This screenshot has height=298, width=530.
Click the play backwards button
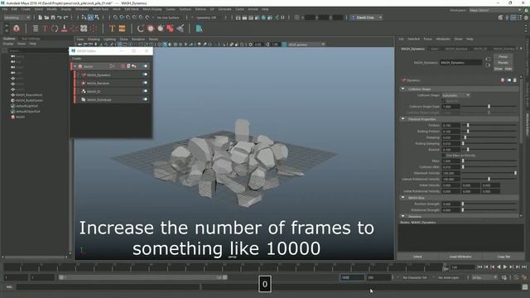coord(499,267)
